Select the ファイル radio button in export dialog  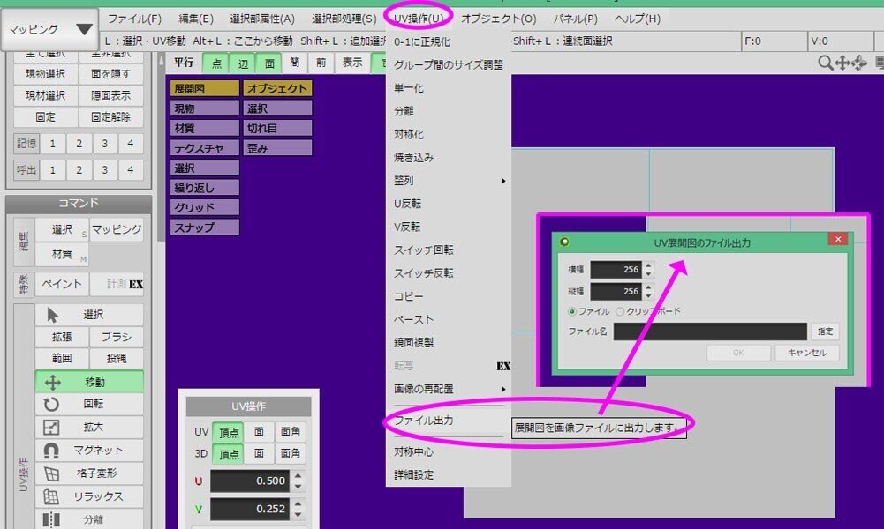pyautogui.click(x=571, y=311)
